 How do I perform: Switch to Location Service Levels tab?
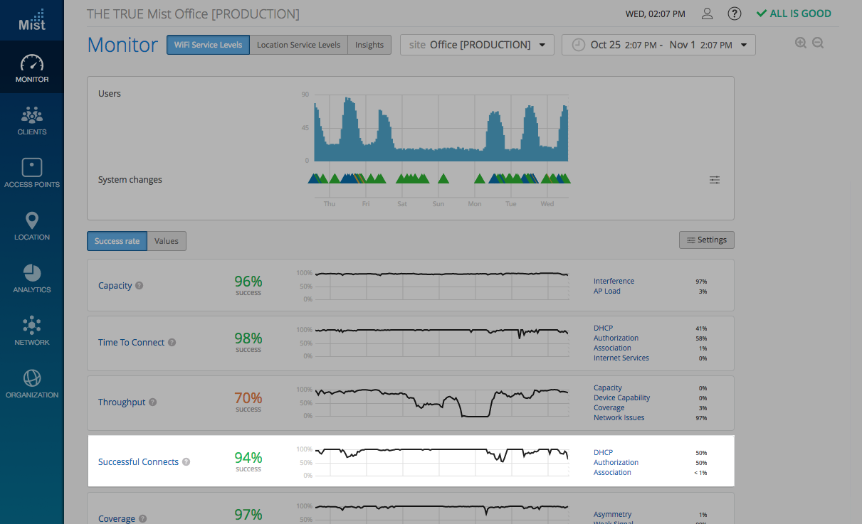298,45
